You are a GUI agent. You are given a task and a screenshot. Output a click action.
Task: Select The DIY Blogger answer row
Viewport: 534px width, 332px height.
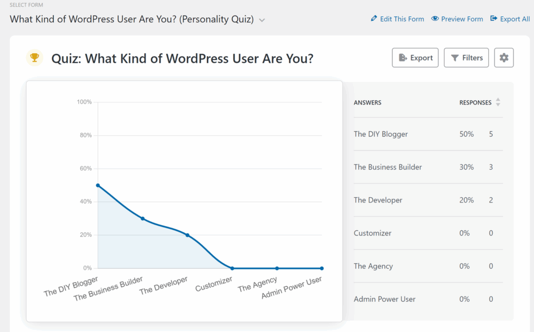pyautogui.click(x=381, y=134)
